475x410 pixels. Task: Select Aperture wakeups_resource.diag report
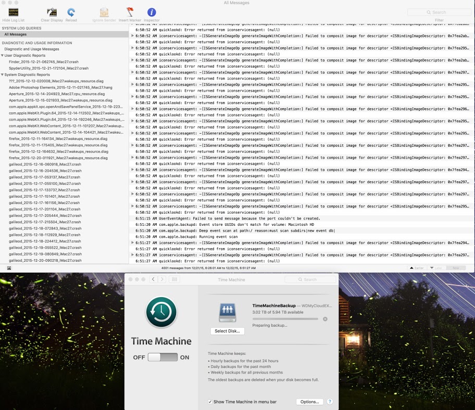point(60,100)
